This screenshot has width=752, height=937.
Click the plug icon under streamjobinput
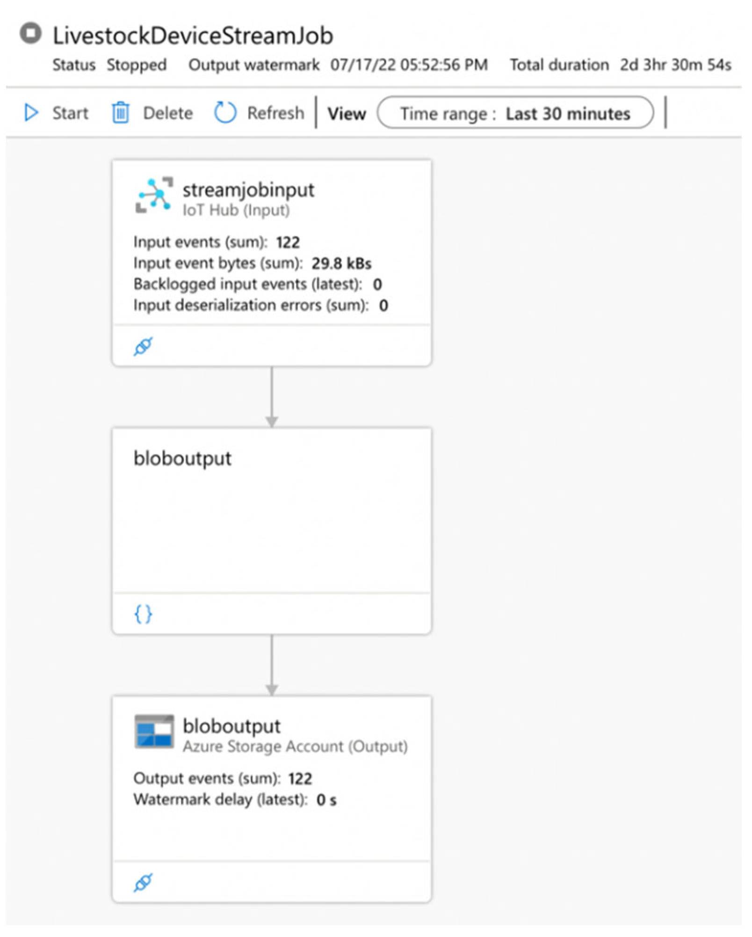click(143, 346)
